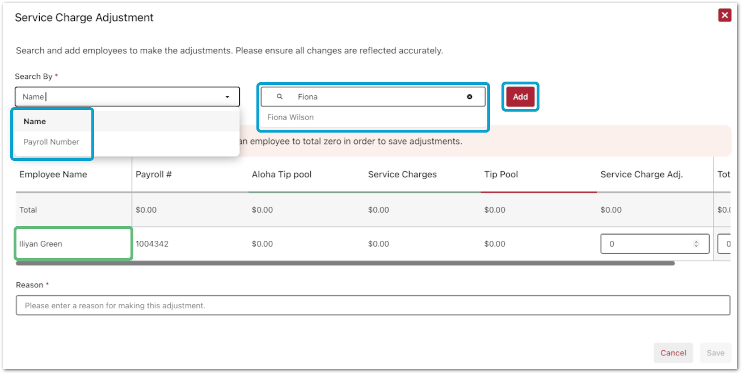Use stepper arrows in Service Charge Adj. field
Screen dimensions: 742x374
click(696, 244)
